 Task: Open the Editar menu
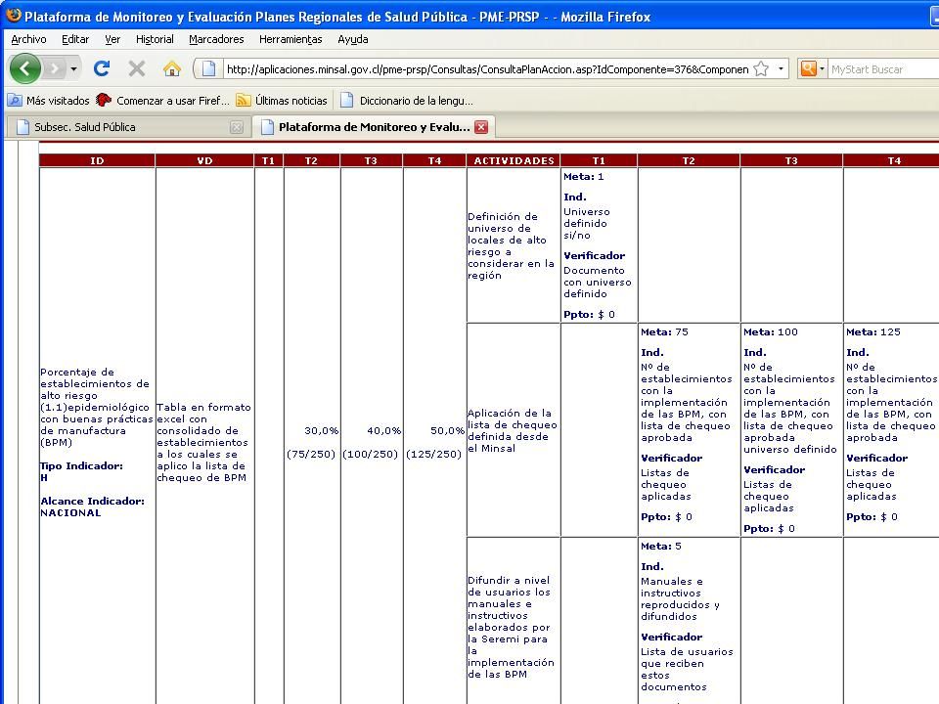(75, 39)
